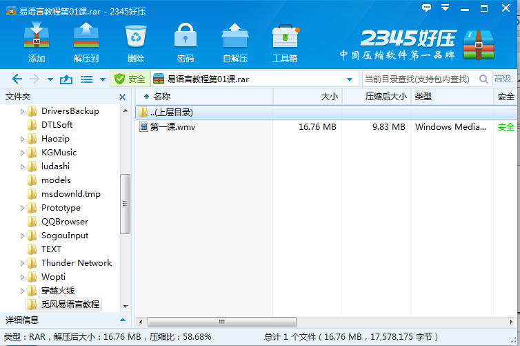Screen dimensions: 520x346
Task: Click the Wopti folder name
Action: tap(53, 277)
